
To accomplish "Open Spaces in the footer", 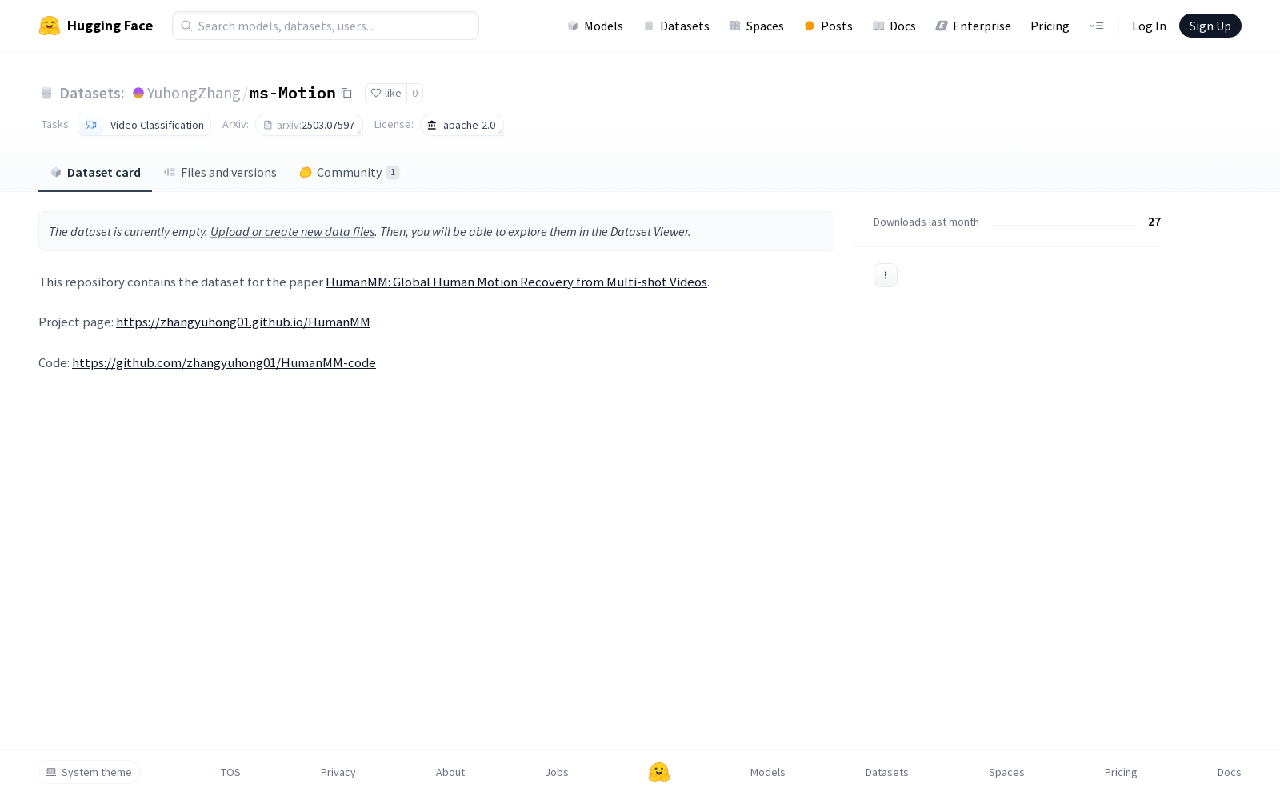I will coord(1006,772).
